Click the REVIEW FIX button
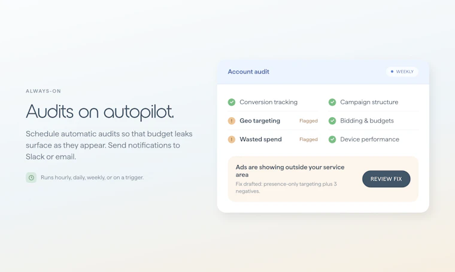The height and width of the screenshot is (272, 455). coord(386,179)
